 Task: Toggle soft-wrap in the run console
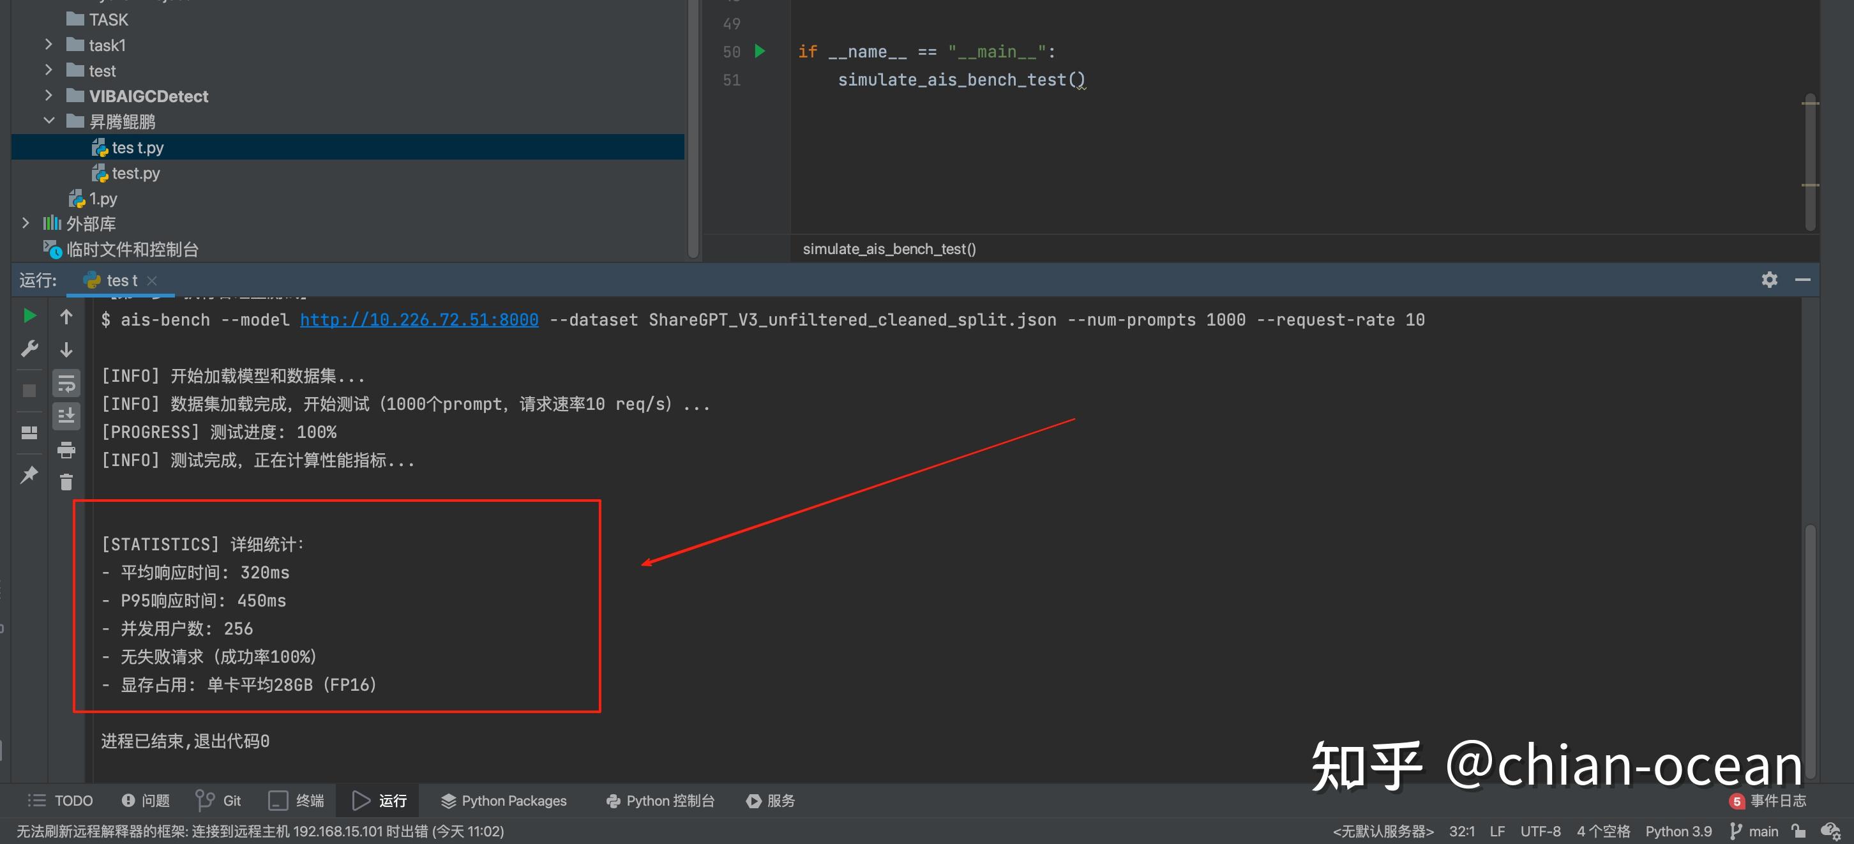(66, 384)
